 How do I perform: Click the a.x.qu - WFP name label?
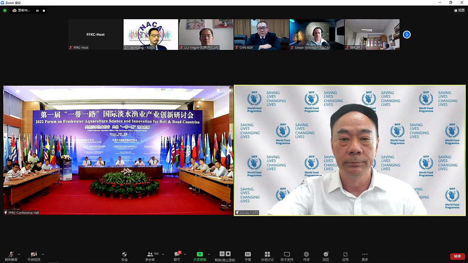tap(247, 213)
